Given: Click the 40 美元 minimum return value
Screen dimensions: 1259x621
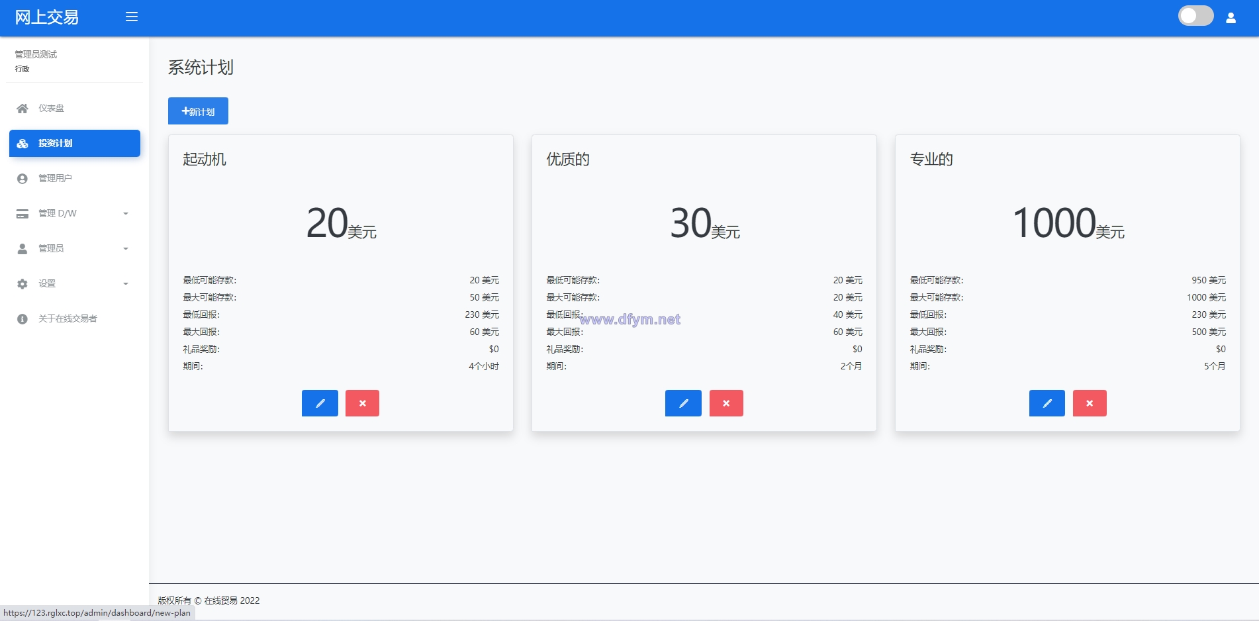Looking at the screenshot, I should (847, 314).
